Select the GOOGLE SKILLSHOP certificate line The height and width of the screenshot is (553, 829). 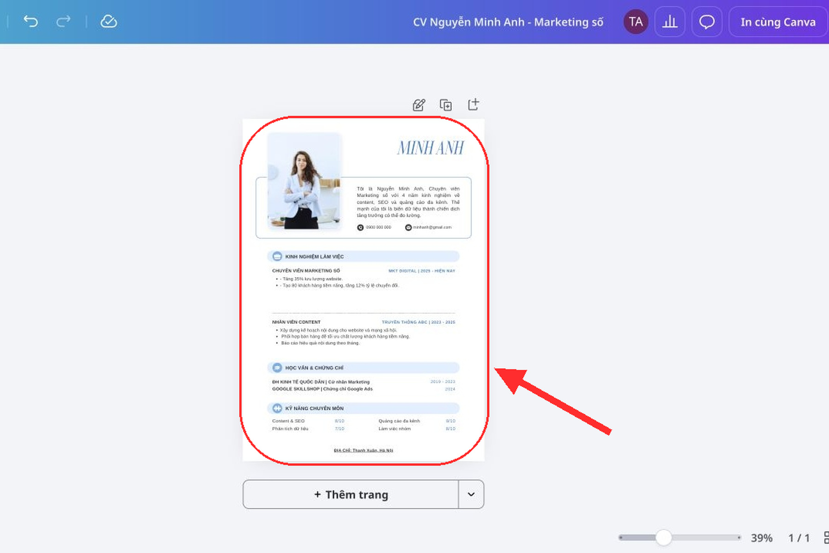pyautogui.click(x=322, y=389)
